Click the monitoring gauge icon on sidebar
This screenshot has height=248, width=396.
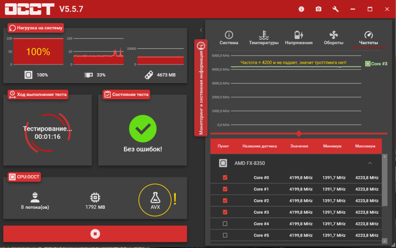click(201, 46)
